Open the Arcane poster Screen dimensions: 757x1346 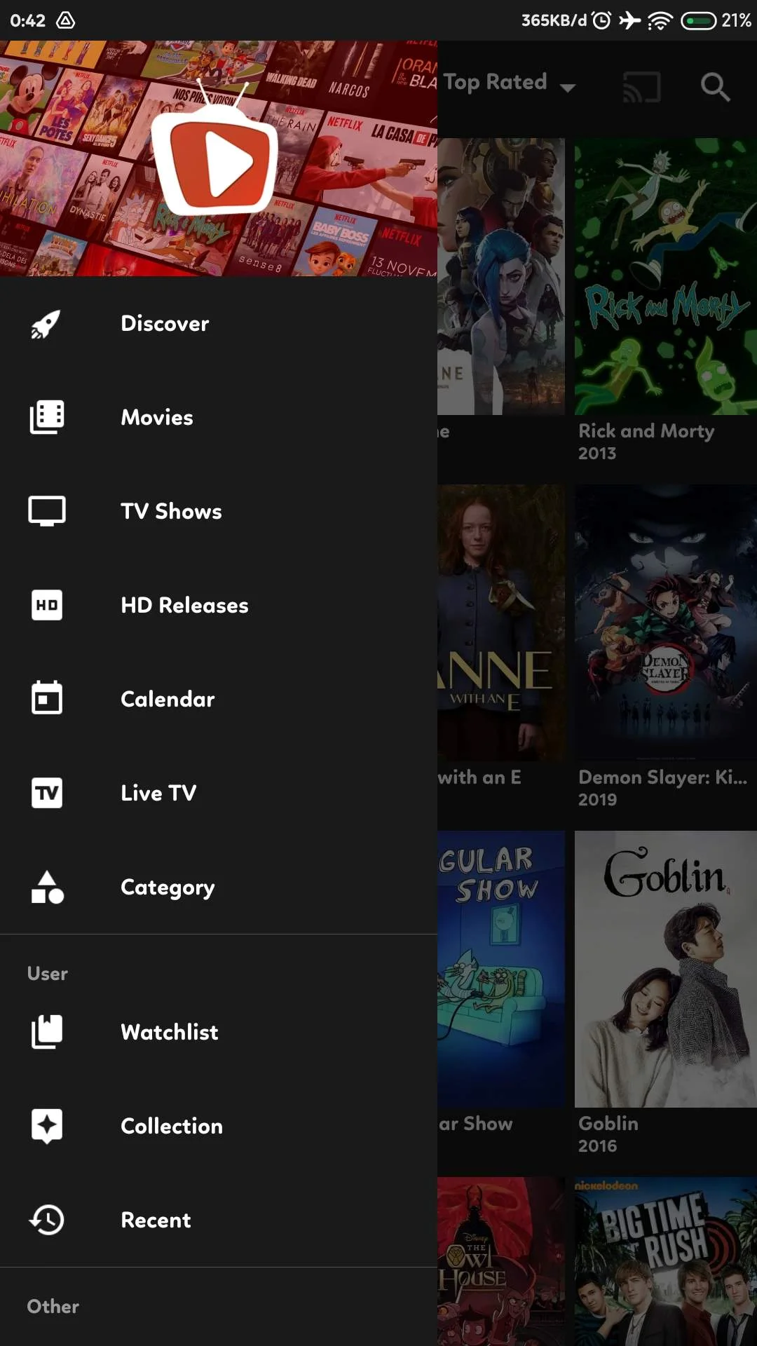point(501,276)
